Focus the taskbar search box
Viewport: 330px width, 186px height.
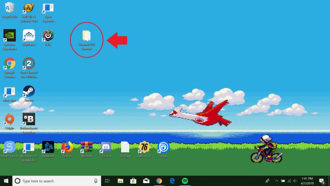coord(57,181)
